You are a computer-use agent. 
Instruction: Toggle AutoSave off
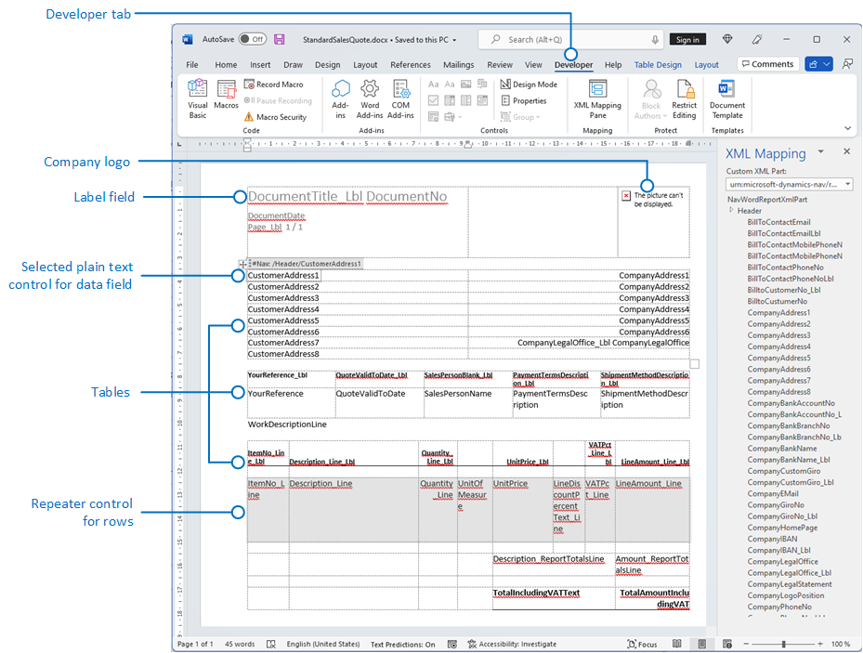[250, 38]
